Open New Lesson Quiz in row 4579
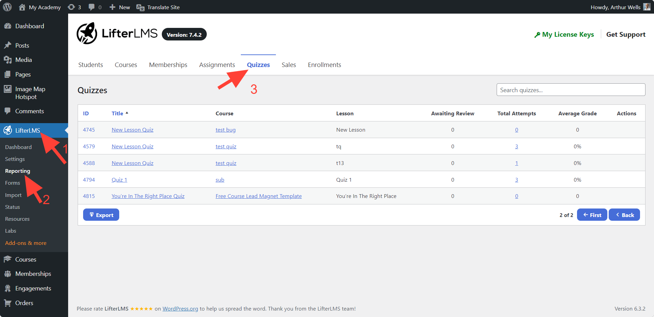Viewport: 654px width, 317px height. pyautogui.click(x=133, y=146)
